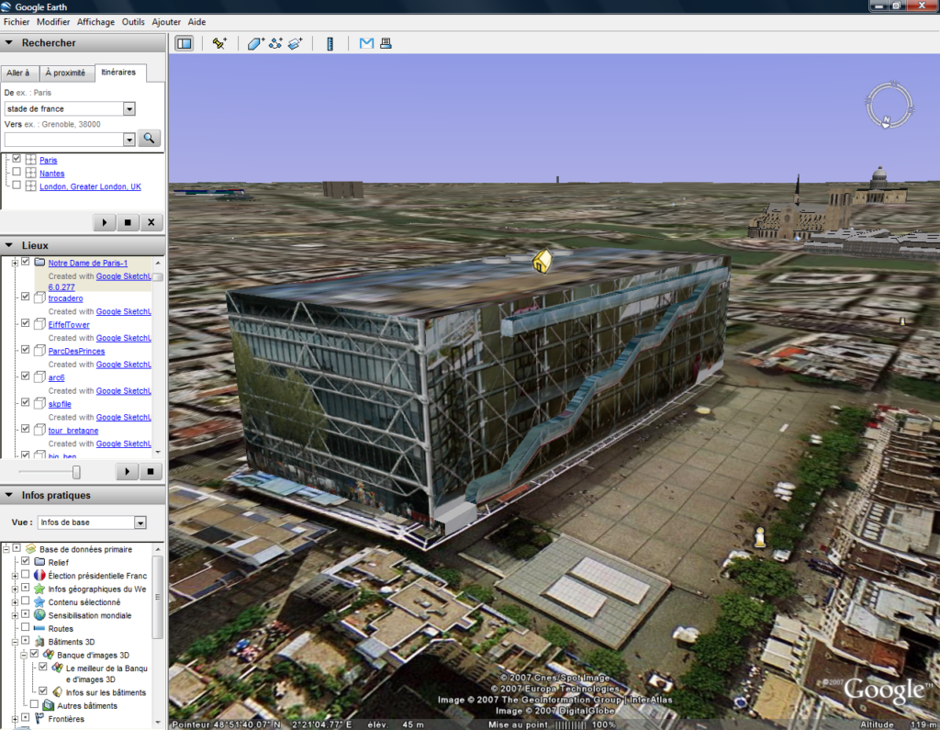
Task: Stop the Lieux panel tour
Action: click(151, 471)
